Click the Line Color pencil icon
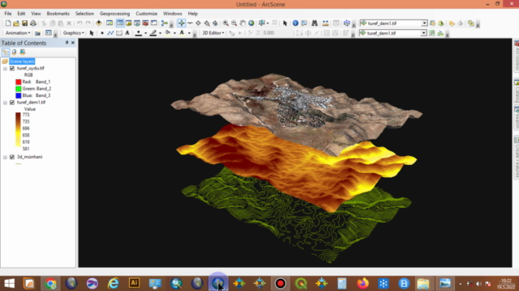Image resolution: width=519 pixels, height=291 pixels. click(153, 33)
